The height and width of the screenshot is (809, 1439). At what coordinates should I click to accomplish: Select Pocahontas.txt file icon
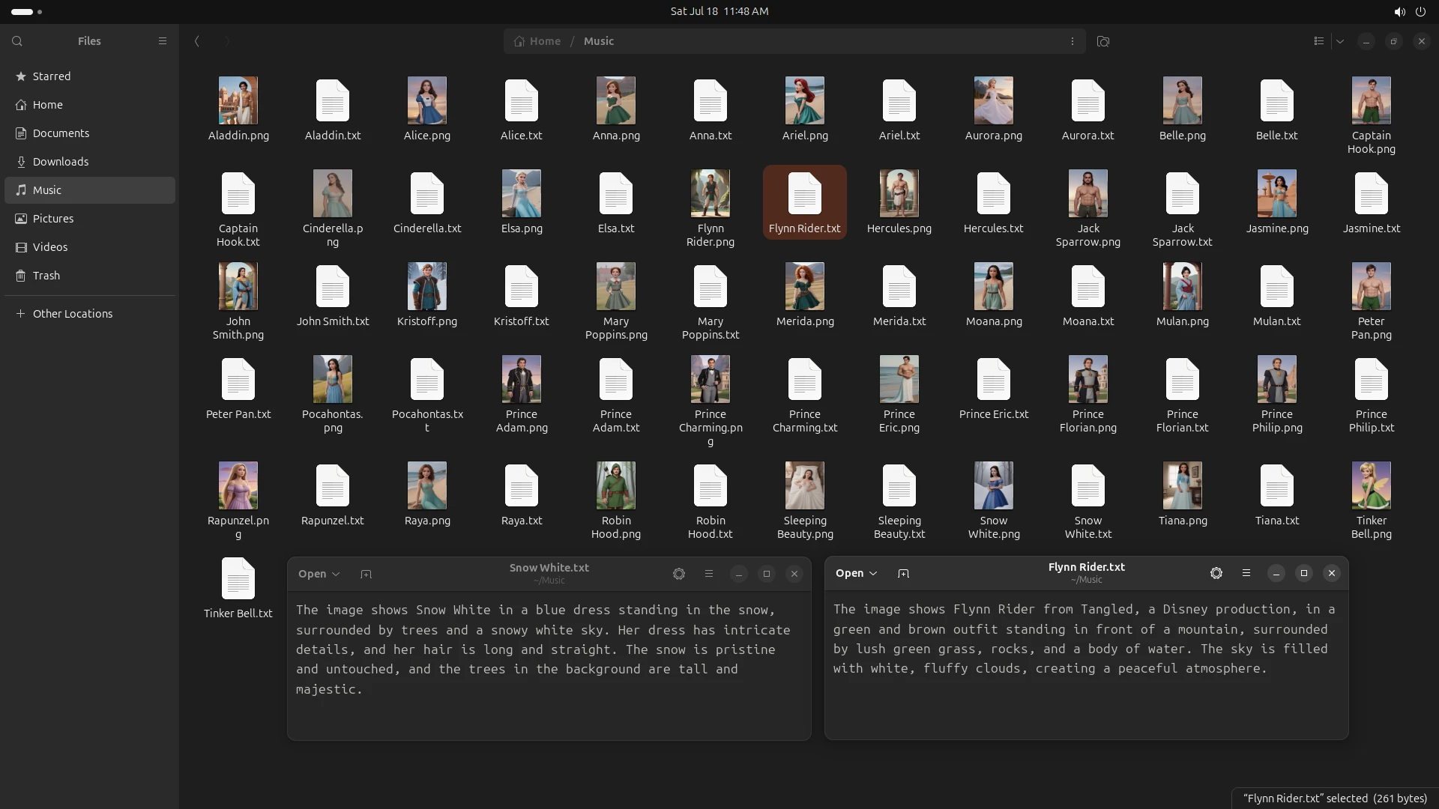tap(427, 379)
